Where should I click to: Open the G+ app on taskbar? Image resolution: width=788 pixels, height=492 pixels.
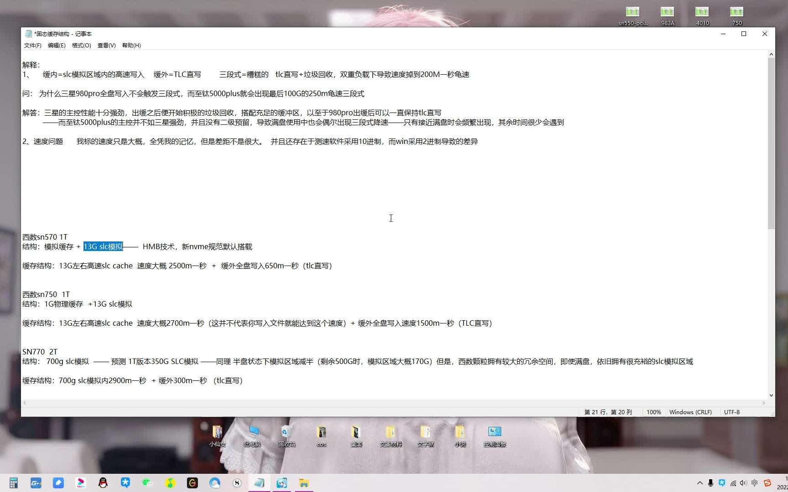(x=36, y=483)
